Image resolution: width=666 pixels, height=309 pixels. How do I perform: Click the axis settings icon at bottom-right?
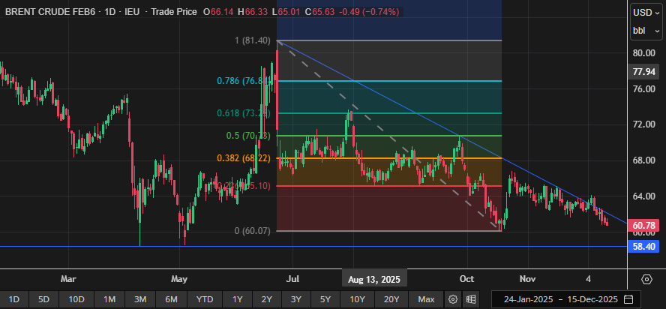point(646,279)
